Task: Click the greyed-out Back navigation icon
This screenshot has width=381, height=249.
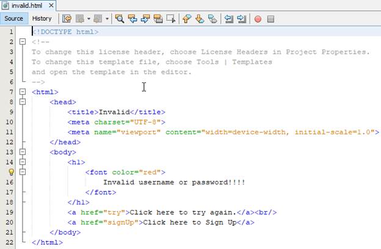Action: pos(80,19)
